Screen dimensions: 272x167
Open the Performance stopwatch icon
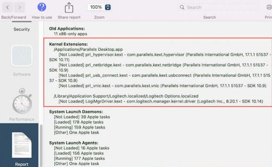tap(22, 101)
